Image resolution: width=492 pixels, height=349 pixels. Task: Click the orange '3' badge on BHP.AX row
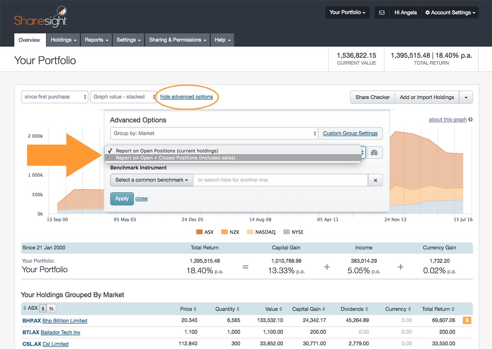click(x=467, y=320)
